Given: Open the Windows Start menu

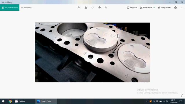Looking at the screenshot, I should (x=3, y=101).
